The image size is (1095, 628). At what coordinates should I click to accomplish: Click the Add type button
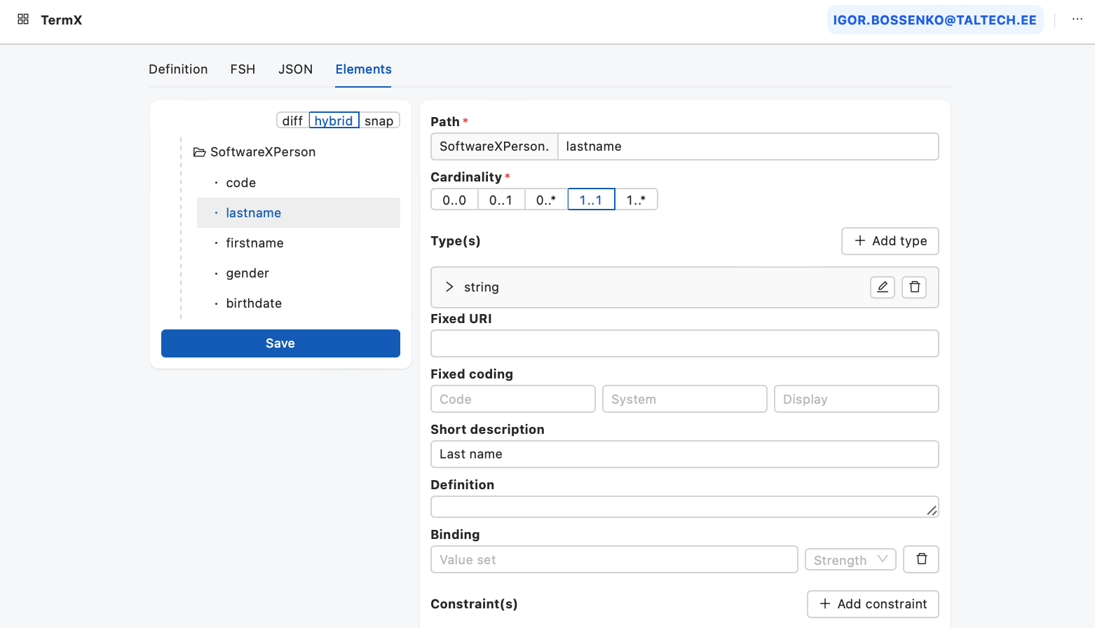click(890, 241)
